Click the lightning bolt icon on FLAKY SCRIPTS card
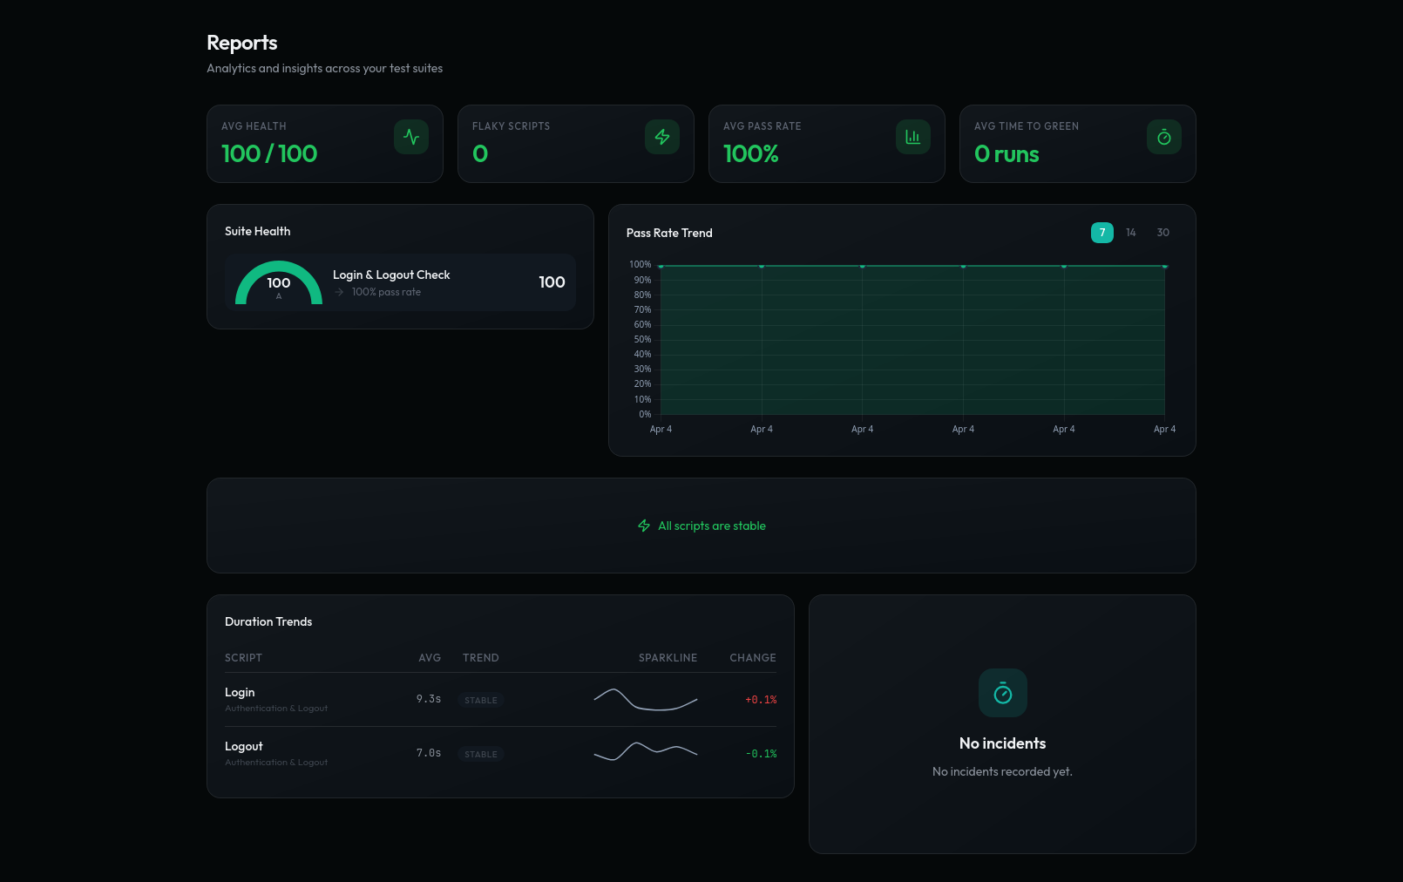This screenshot has height=882, width=1403. (662, 137)
